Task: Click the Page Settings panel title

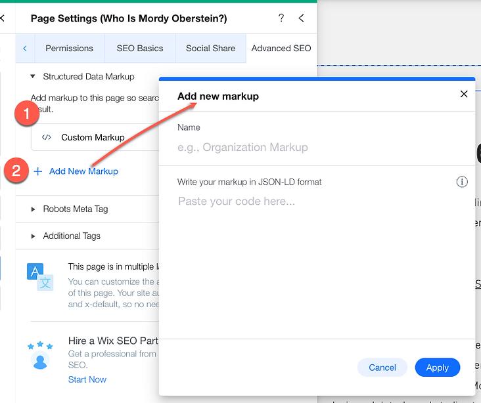Action: pos(129,18)
